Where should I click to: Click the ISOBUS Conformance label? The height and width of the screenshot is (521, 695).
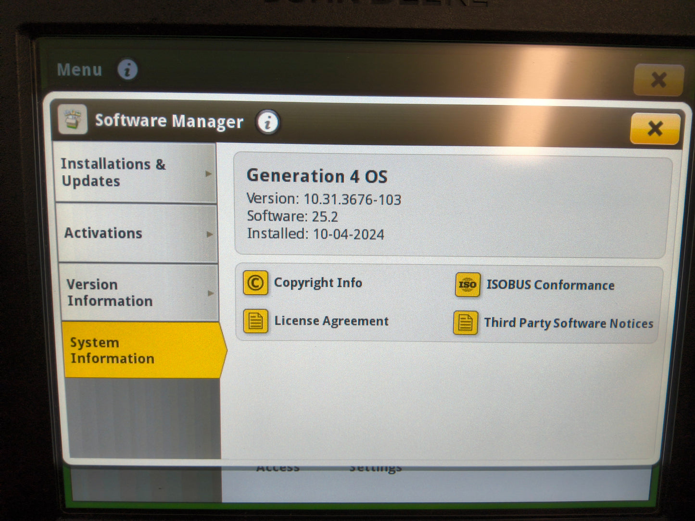point(550,285)
